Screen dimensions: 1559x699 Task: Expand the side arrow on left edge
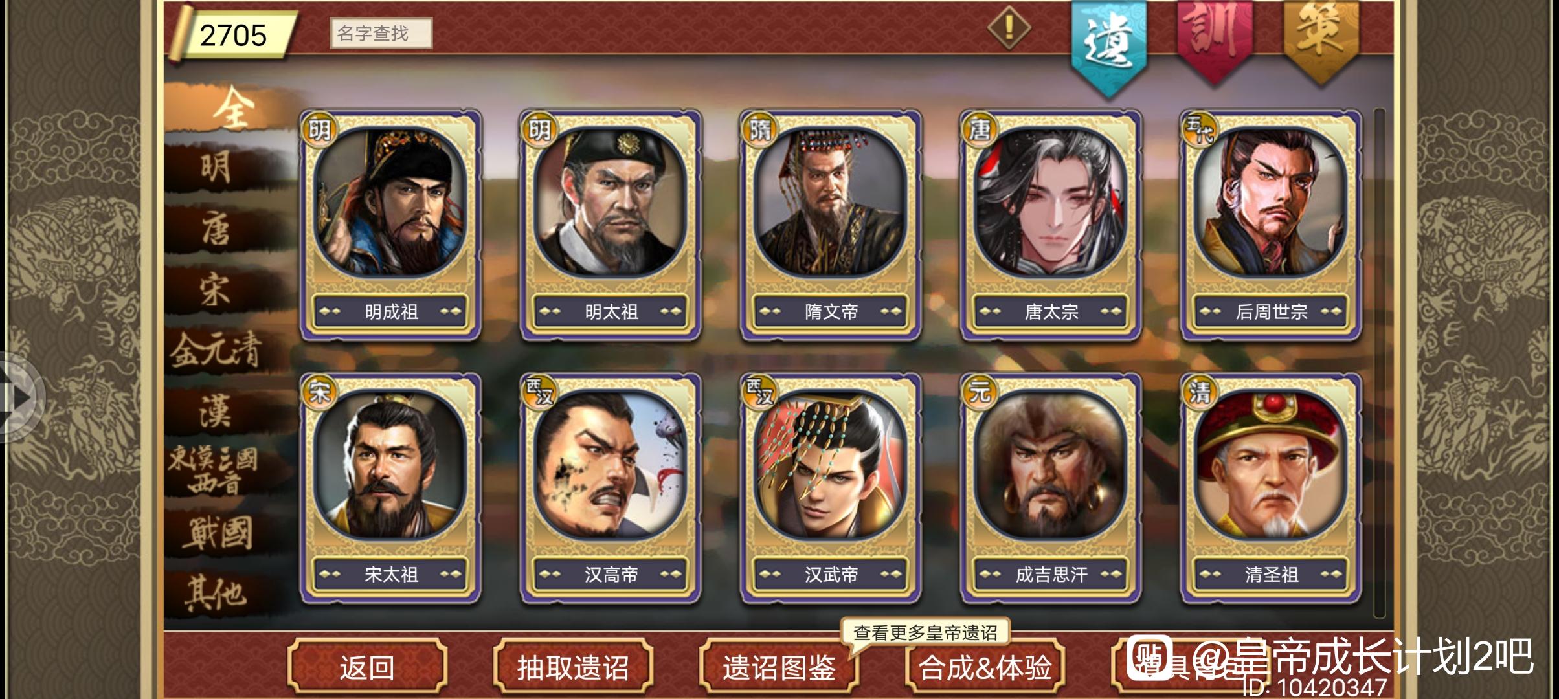(x=19, y=397)
